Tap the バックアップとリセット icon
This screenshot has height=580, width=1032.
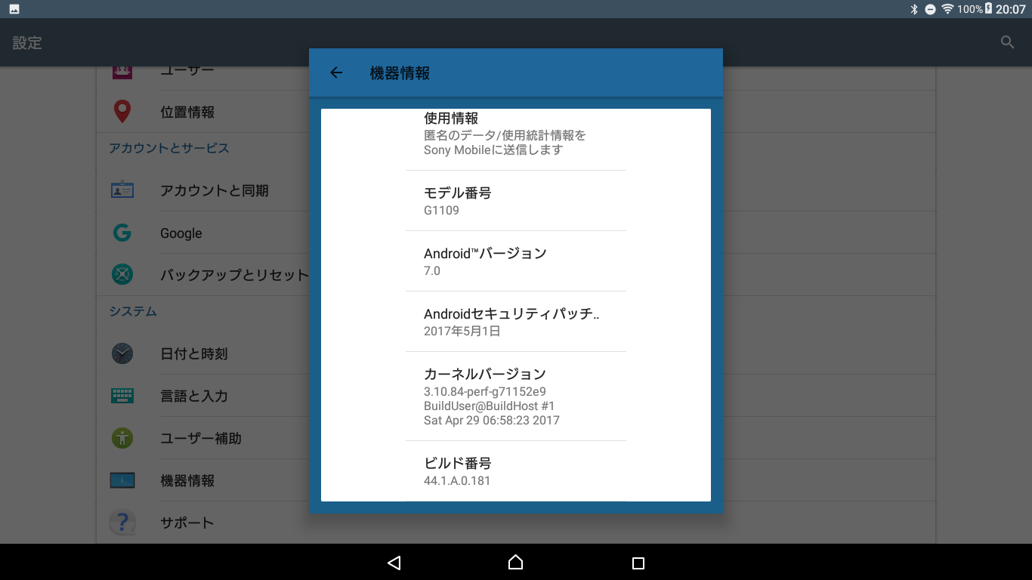122,275
